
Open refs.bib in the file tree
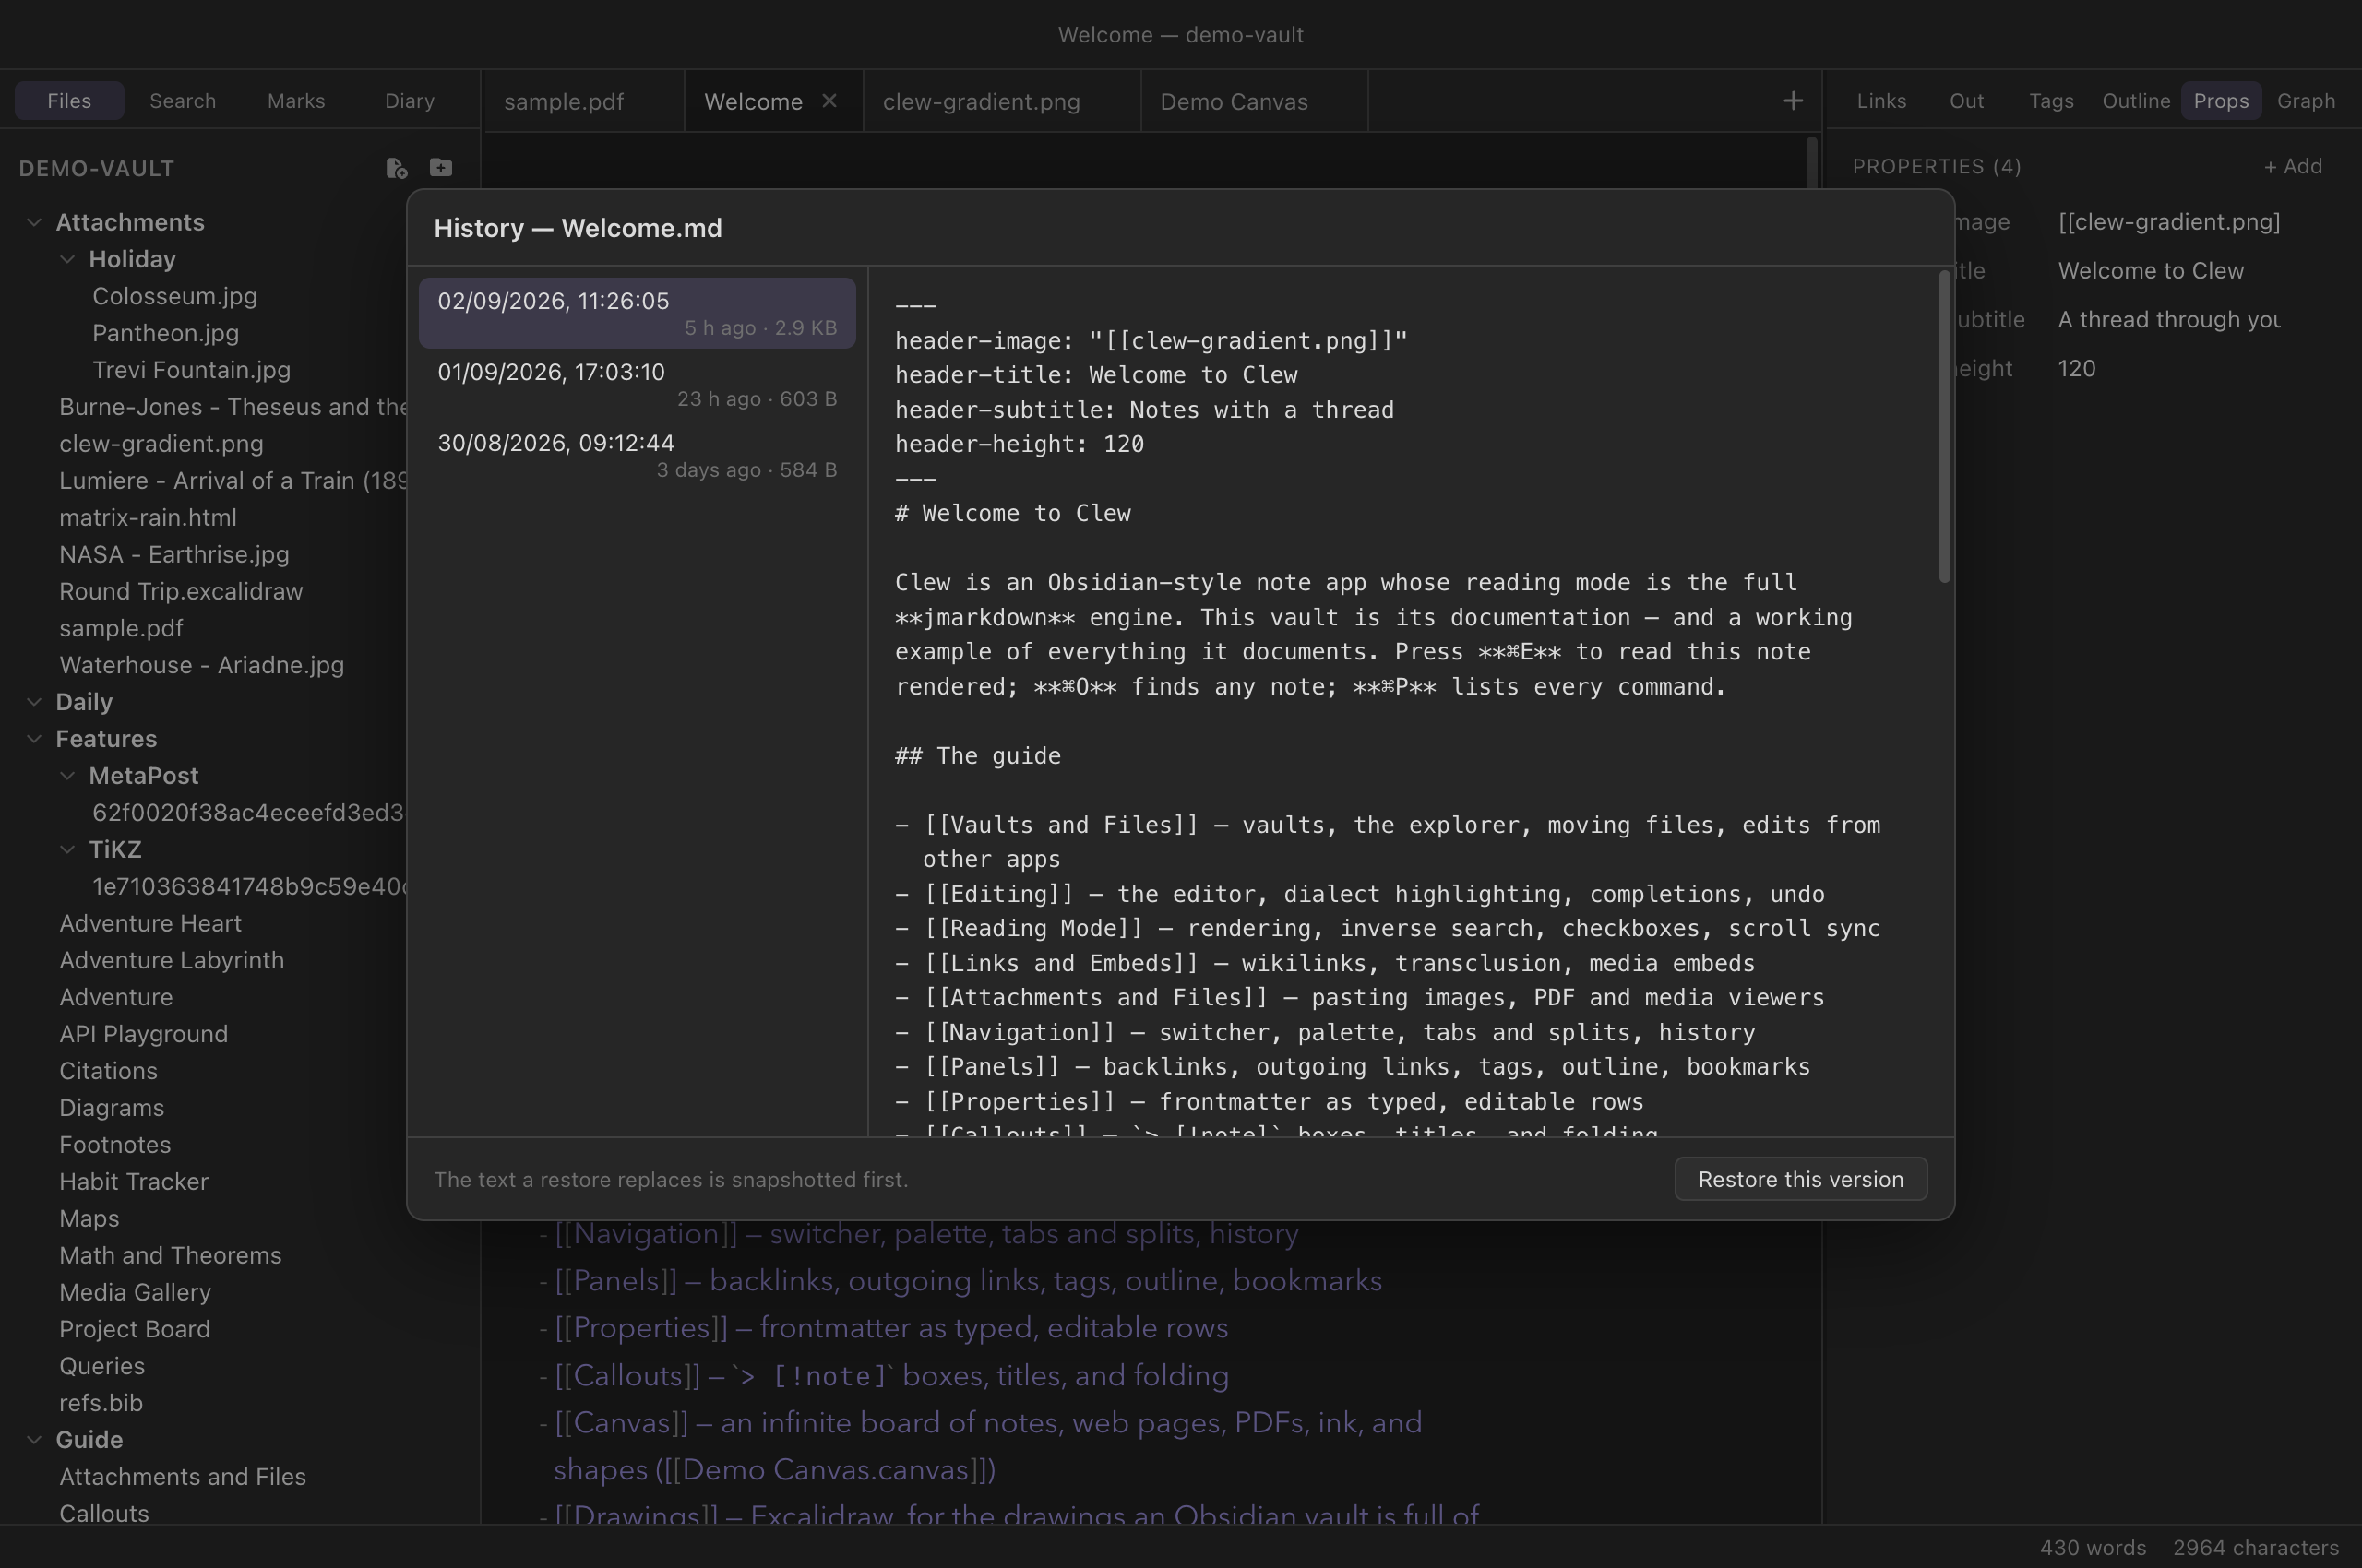(101, 1405)
